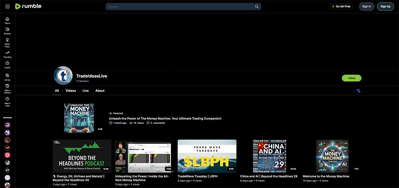Open Browse in the sidebar

7,31
